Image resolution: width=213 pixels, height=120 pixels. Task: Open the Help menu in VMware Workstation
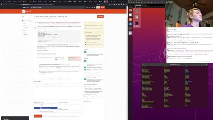(x=142, y=3)
